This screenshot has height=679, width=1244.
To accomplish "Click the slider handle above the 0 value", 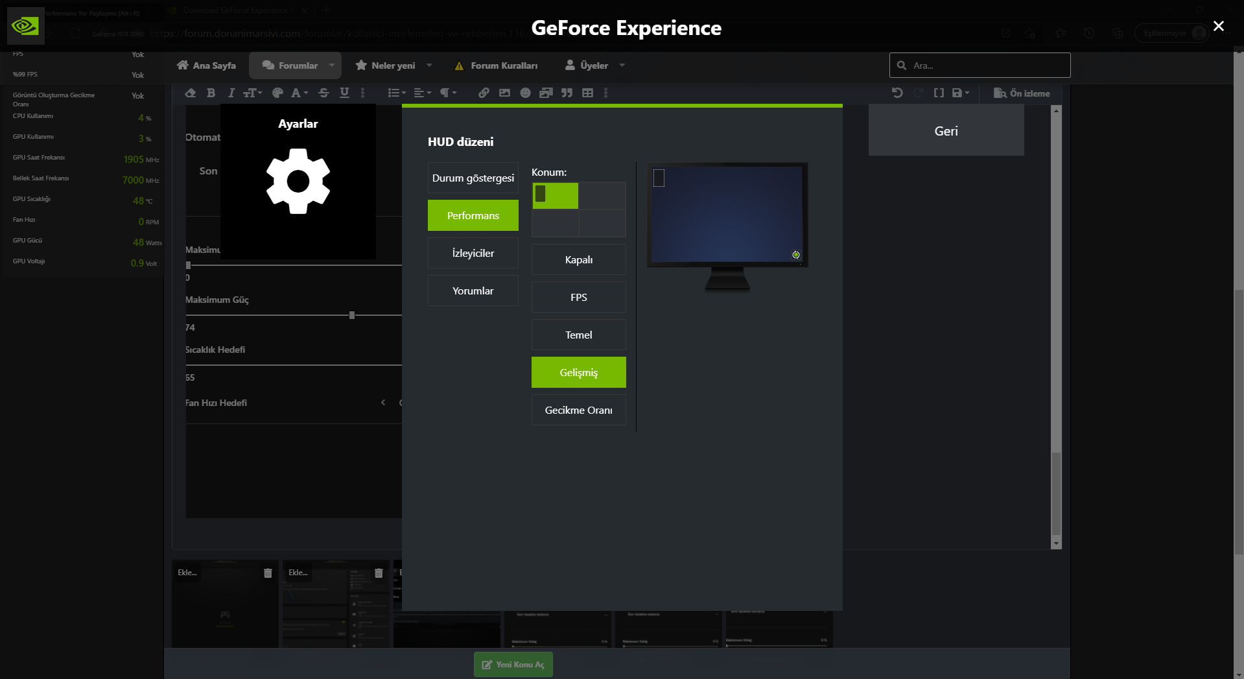I will [189, 265].
